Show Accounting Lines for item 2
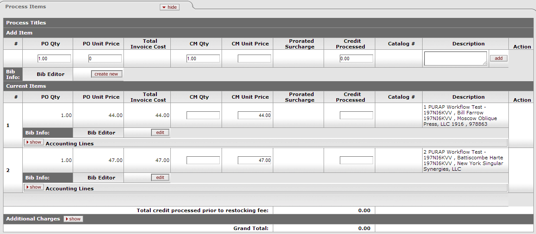Screen dimensions: 536x234 [x=34, y=187]
